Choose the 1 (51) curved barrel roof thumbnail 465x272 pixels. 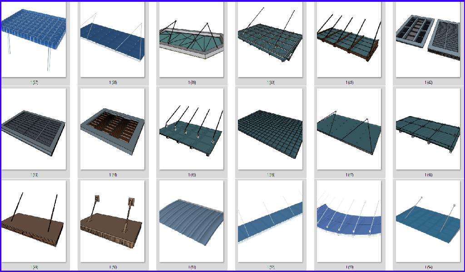point(191,221)
